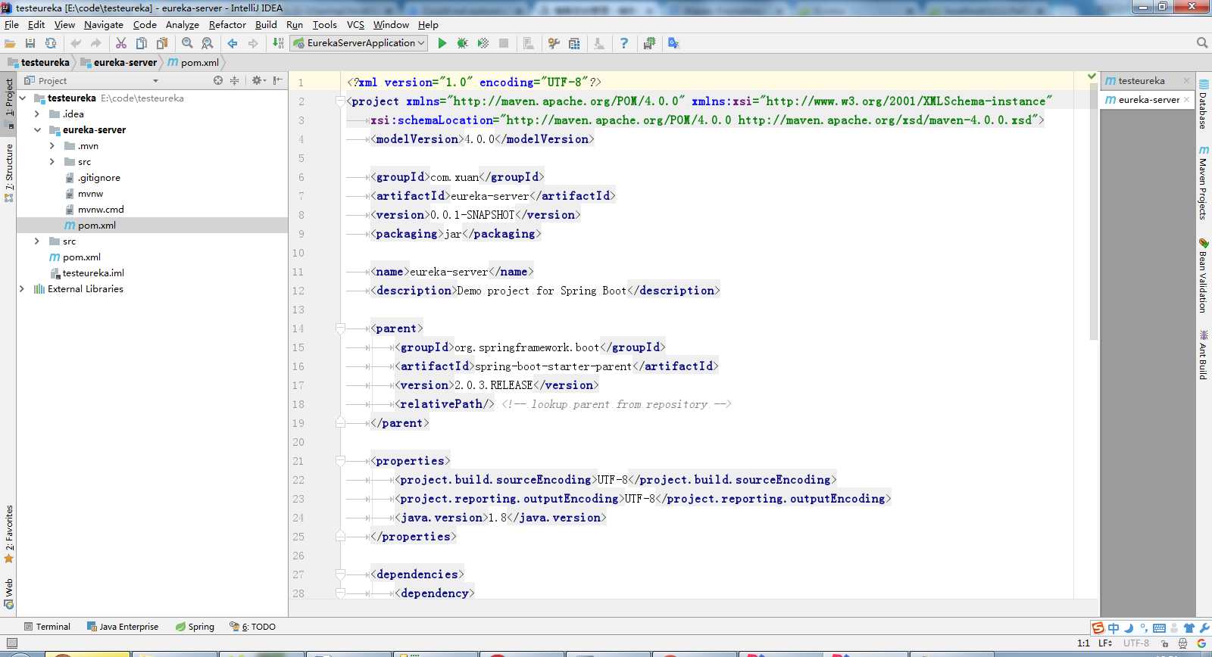1212x657 pixels.
Task: Run EurekaServerApplication with green play icon
Action: [442, 43]
